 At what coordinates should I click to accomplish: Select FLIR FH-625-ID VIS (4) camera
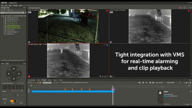(x=13, y=28)
